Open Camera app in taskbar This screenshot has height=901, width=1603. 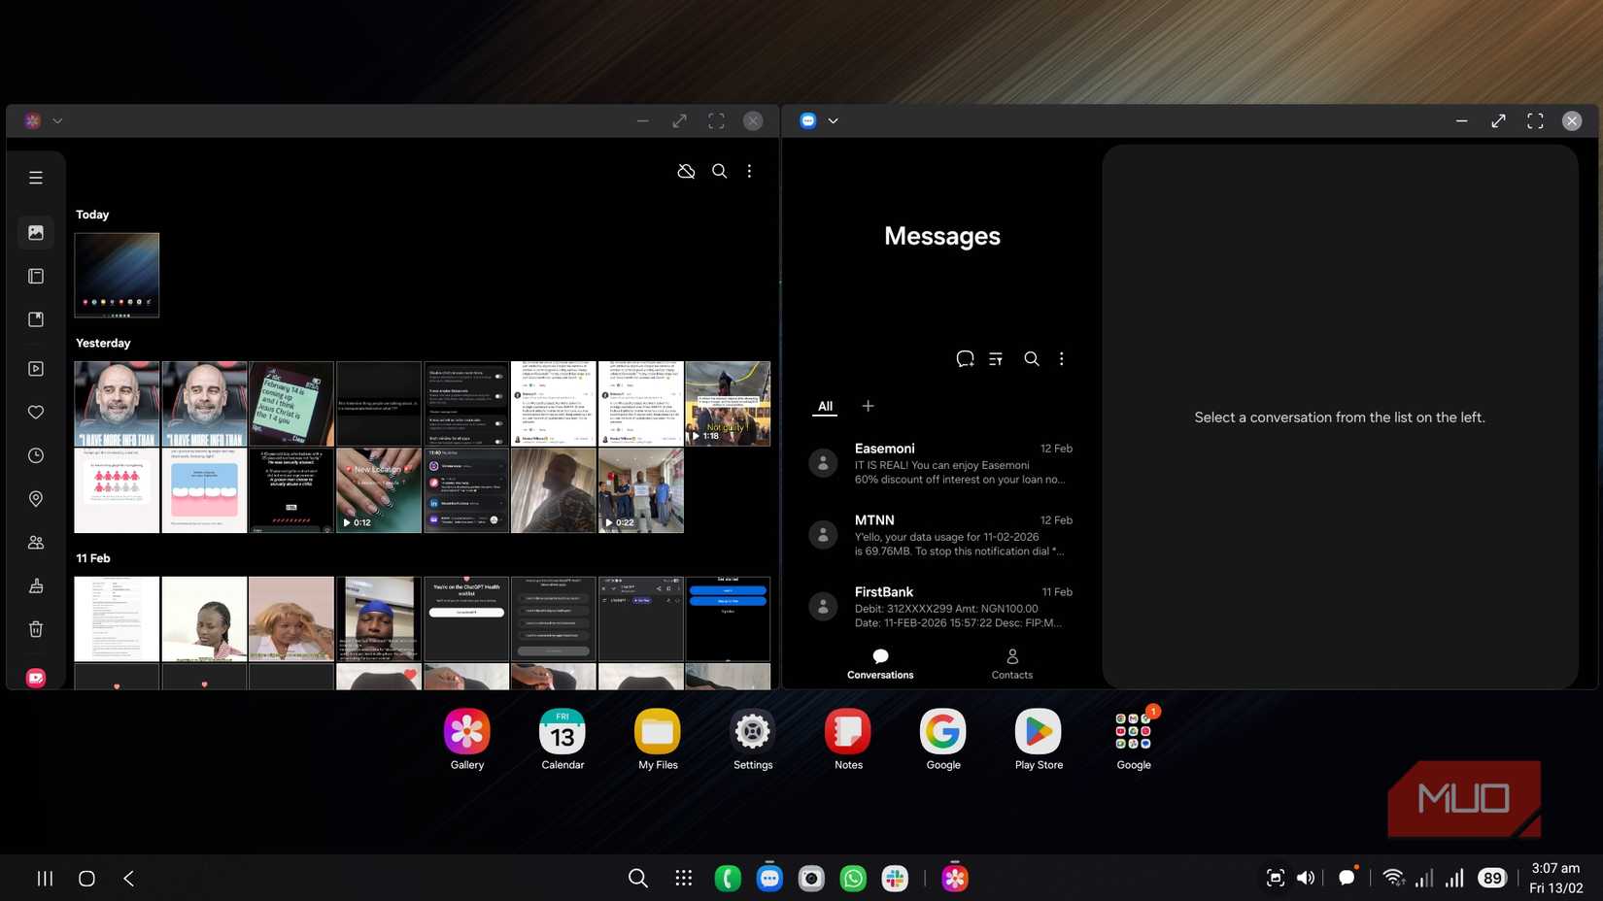click(x=811, y=879)
